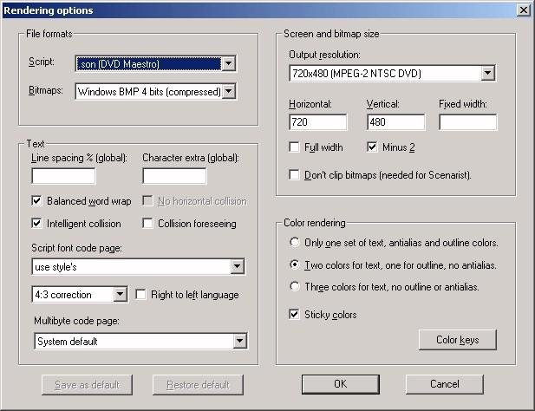
Task: Open the Script format dropdown
Action: [x=228, y=63]
